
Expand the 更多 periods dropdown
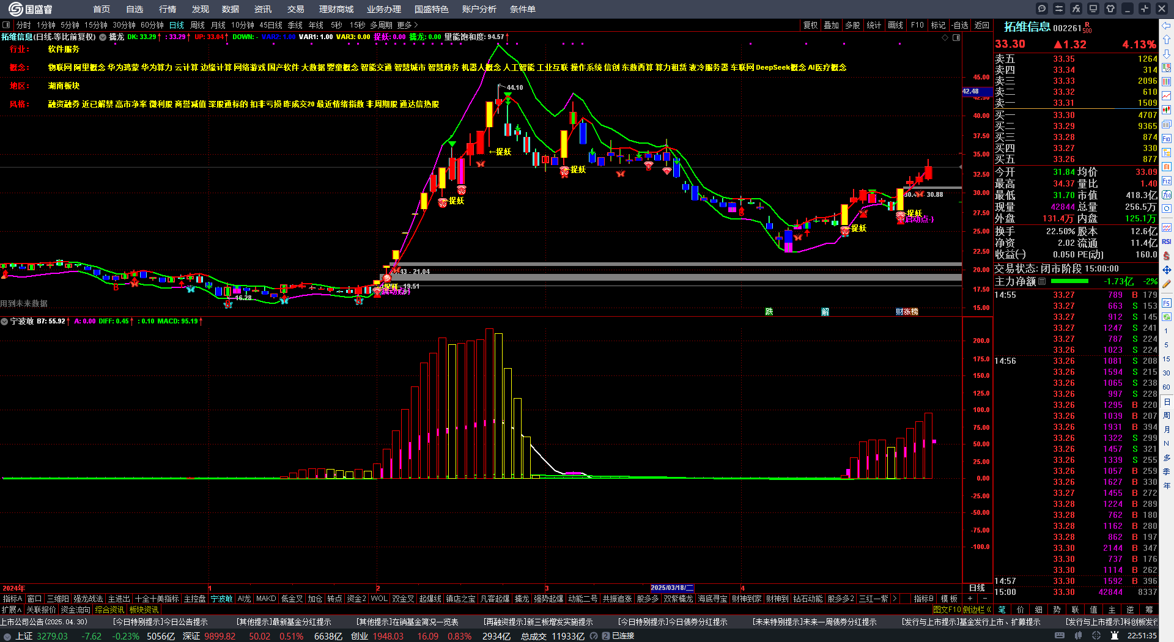coord(408,25)
